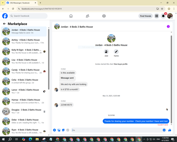The height and width of the screenshot is (142, 177).
Task: Open the profile circle icon in top navigation
Action: coord(104,16)
